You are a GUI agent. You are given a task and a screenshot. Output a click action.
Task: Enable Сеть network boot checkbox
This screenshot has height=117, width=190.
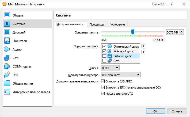pyautogui.click(x=104, y=61)
